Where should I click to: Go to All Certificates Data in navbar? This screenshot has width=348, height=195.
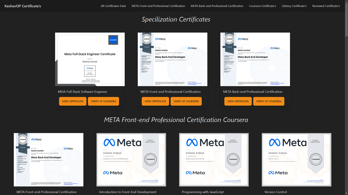tap(113, 6)
